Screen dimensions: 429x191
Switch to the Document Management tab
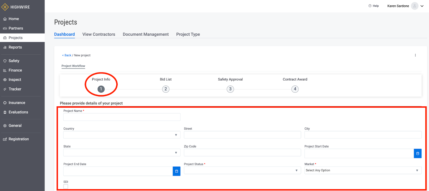pyautogui.click(x=146, y=34)
